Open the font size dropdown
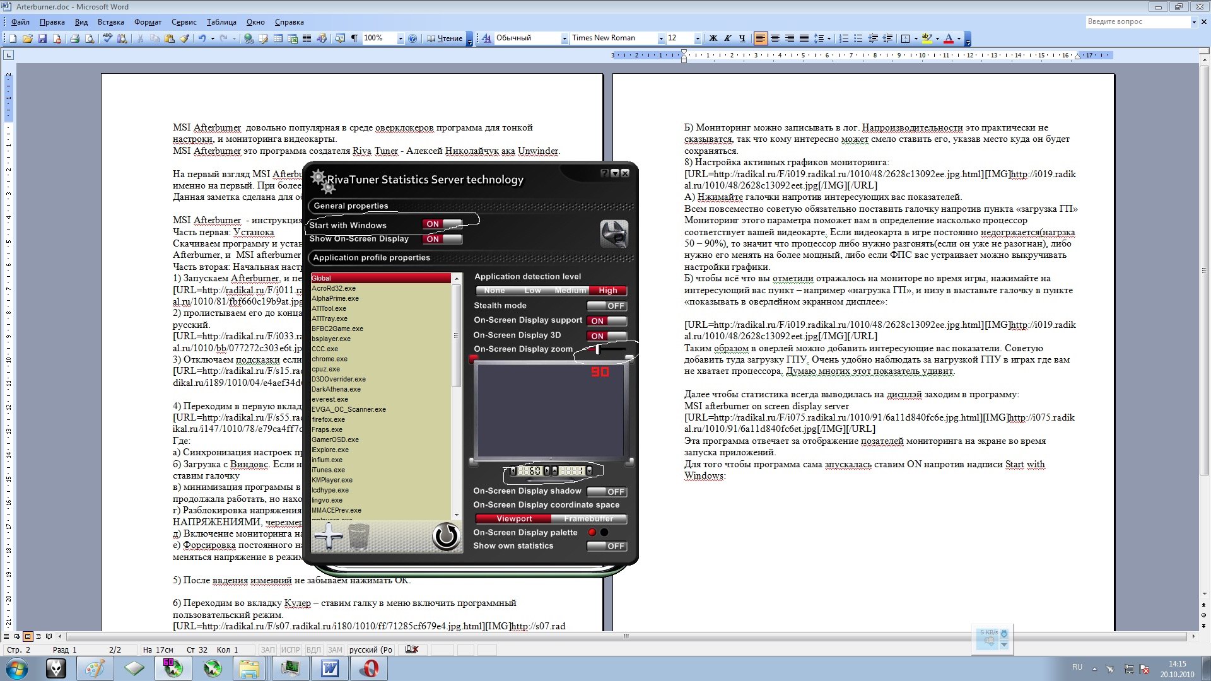The height and width of the screenshot is (681, 1211). point(698,38)
